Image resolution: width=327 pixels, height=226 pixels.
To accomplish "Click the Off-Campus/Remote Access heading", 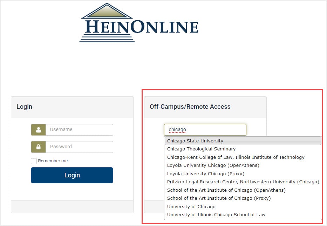I will (x=190, y=107).
